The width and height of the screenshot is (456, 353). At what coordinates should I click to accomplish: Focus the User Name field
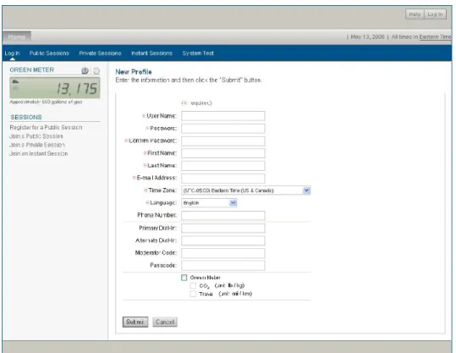click(x=223, y=116)
